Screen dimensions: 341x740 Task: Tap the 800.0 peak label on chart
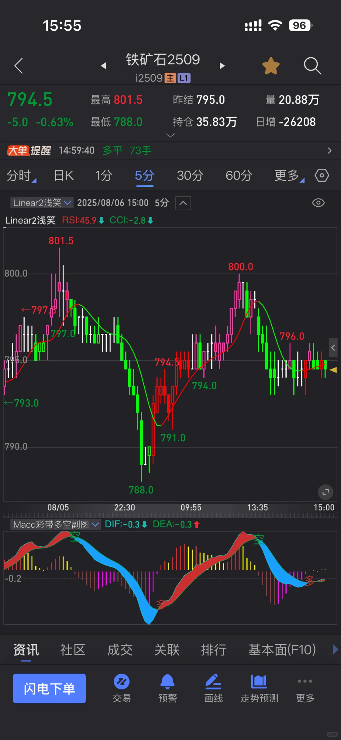[x=241, y=267]
